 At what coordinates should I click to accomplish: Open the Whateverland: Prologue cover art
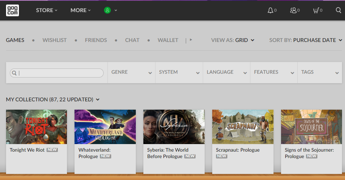(105, 127)
